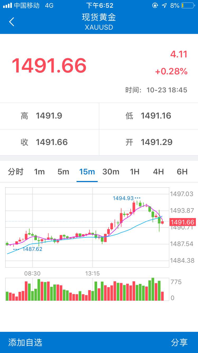Switch to the 1H timeframe
The height and width of the screenshot is (353, 198).
click(135, 172)
